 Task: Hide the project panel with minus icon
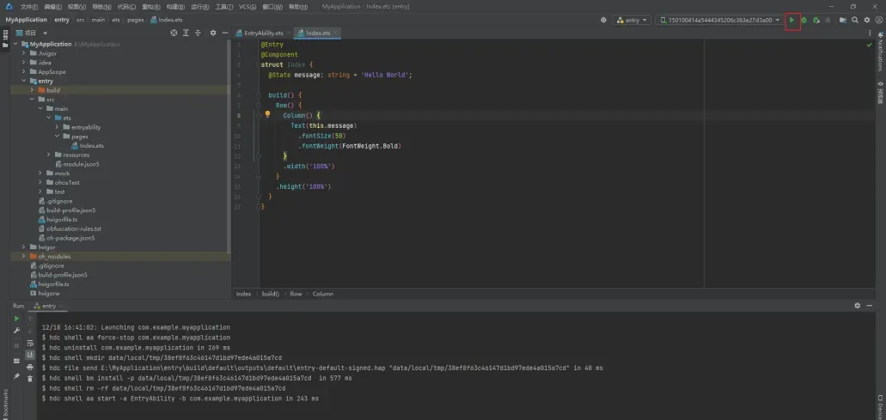coord(224,33)
